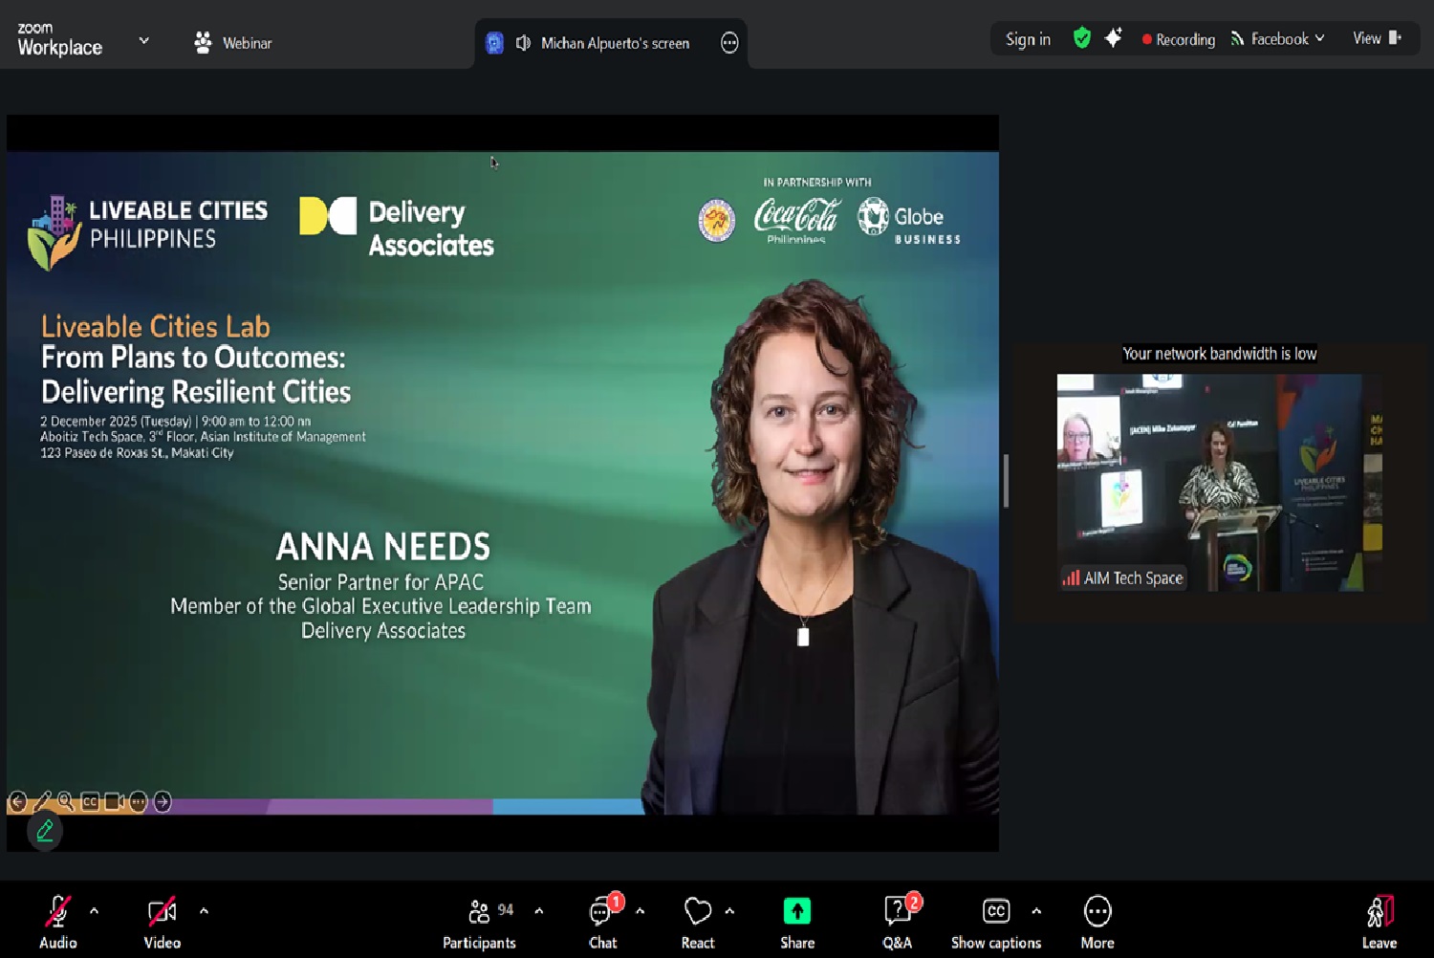The width and height of the screenshot is (1434, 958).
Task: Open the Facebook live stream dropdown
Action: [1278, 39]
